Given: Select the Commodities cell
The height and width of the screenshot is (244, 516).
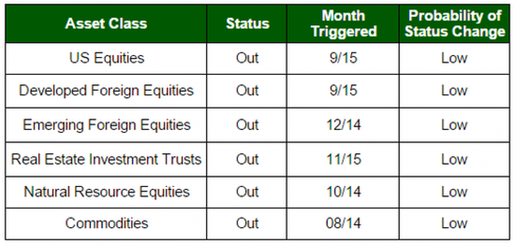Looking at the screenshot, I should pos(106,223).
